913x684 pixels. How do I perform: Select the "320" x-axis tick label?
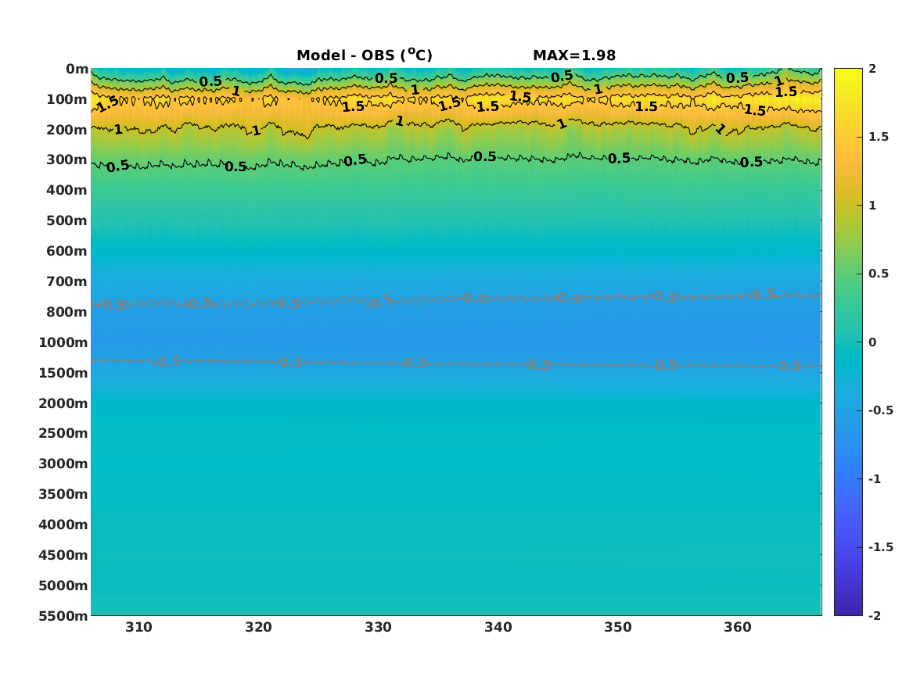258,627
